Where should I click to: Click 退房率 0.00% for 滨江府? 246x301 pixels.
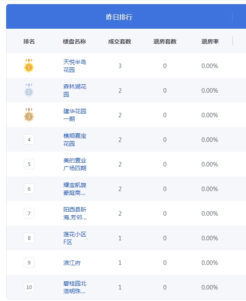[210, 262]
